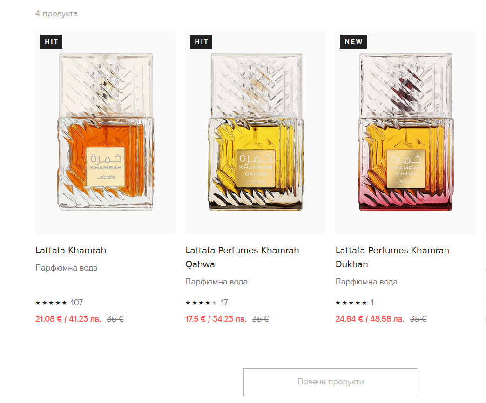Click the five-star rating of Khamrah Dukhan

click(351, 303)
